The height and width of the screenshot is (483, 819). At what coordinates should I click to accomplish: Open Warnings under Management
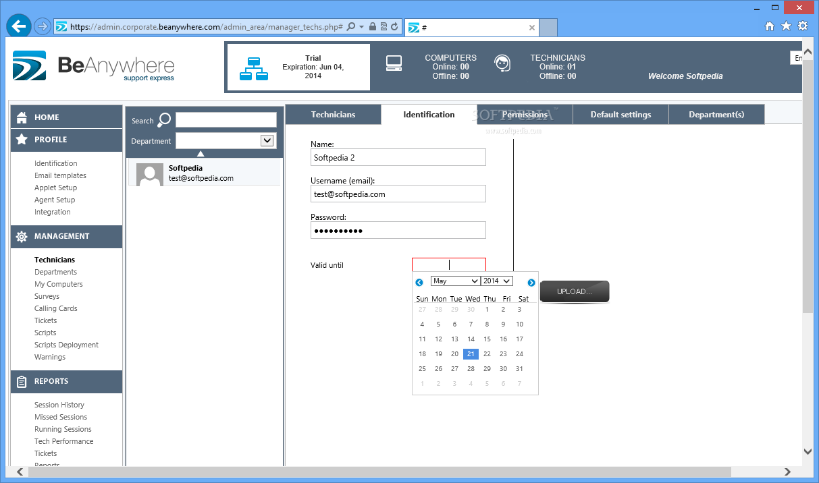click(x=50, y=357)
